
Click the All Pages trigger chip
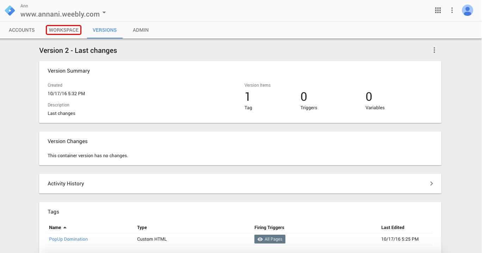click(x=270, y=239)
